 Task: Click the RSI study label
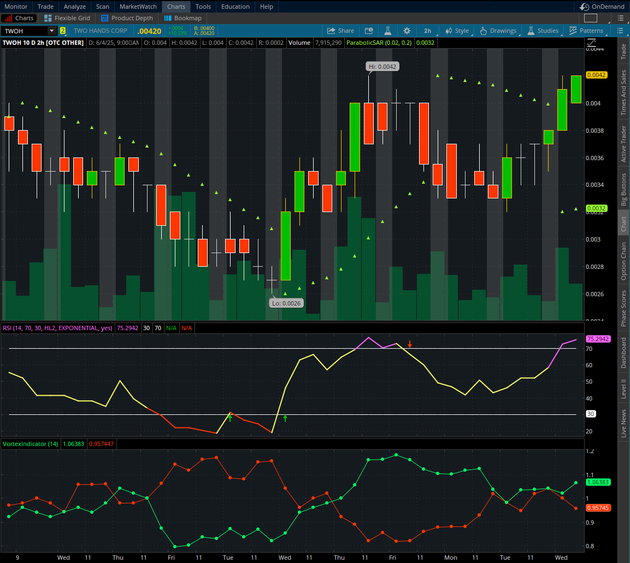pyautogui.click(x=57, y=328)
